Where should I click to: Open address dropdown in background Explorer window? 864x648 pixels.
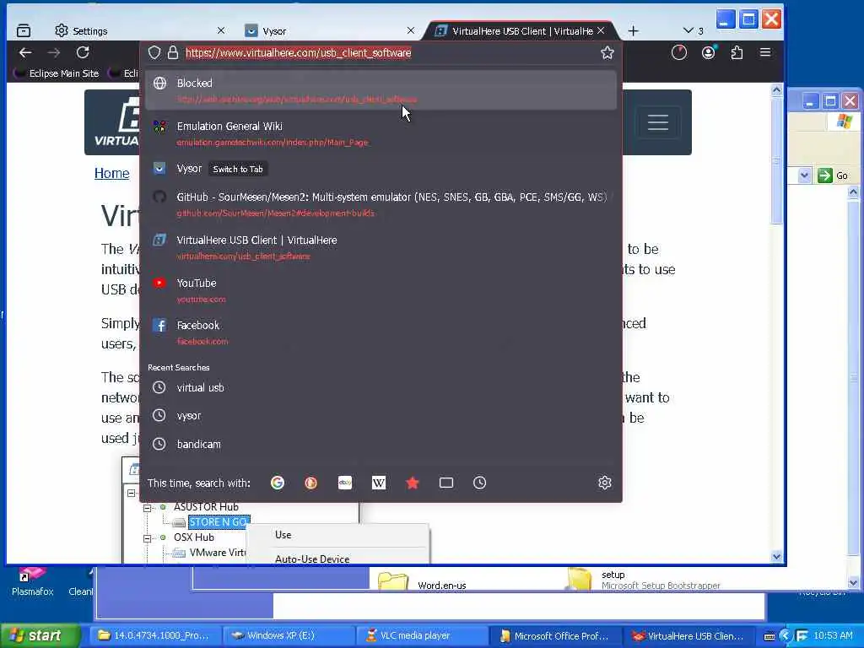[804, 175]
